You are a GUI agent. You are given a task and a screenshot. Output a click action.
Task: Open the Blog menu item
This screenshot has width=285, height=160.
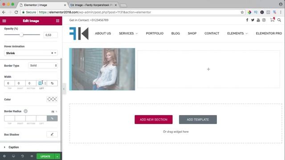(x=175, y=33)
